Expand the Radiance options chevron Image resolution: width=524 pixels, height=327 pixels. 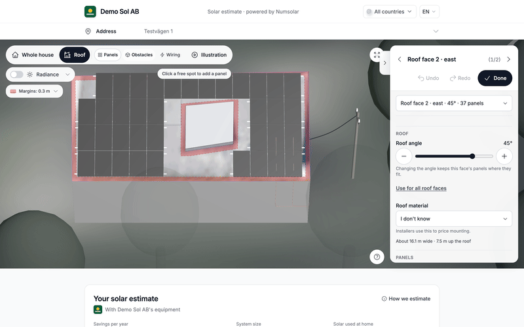tap(68, 75)
